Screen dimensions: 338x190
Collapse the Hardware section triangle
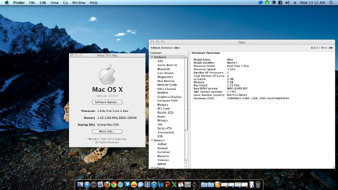point(152,57)
